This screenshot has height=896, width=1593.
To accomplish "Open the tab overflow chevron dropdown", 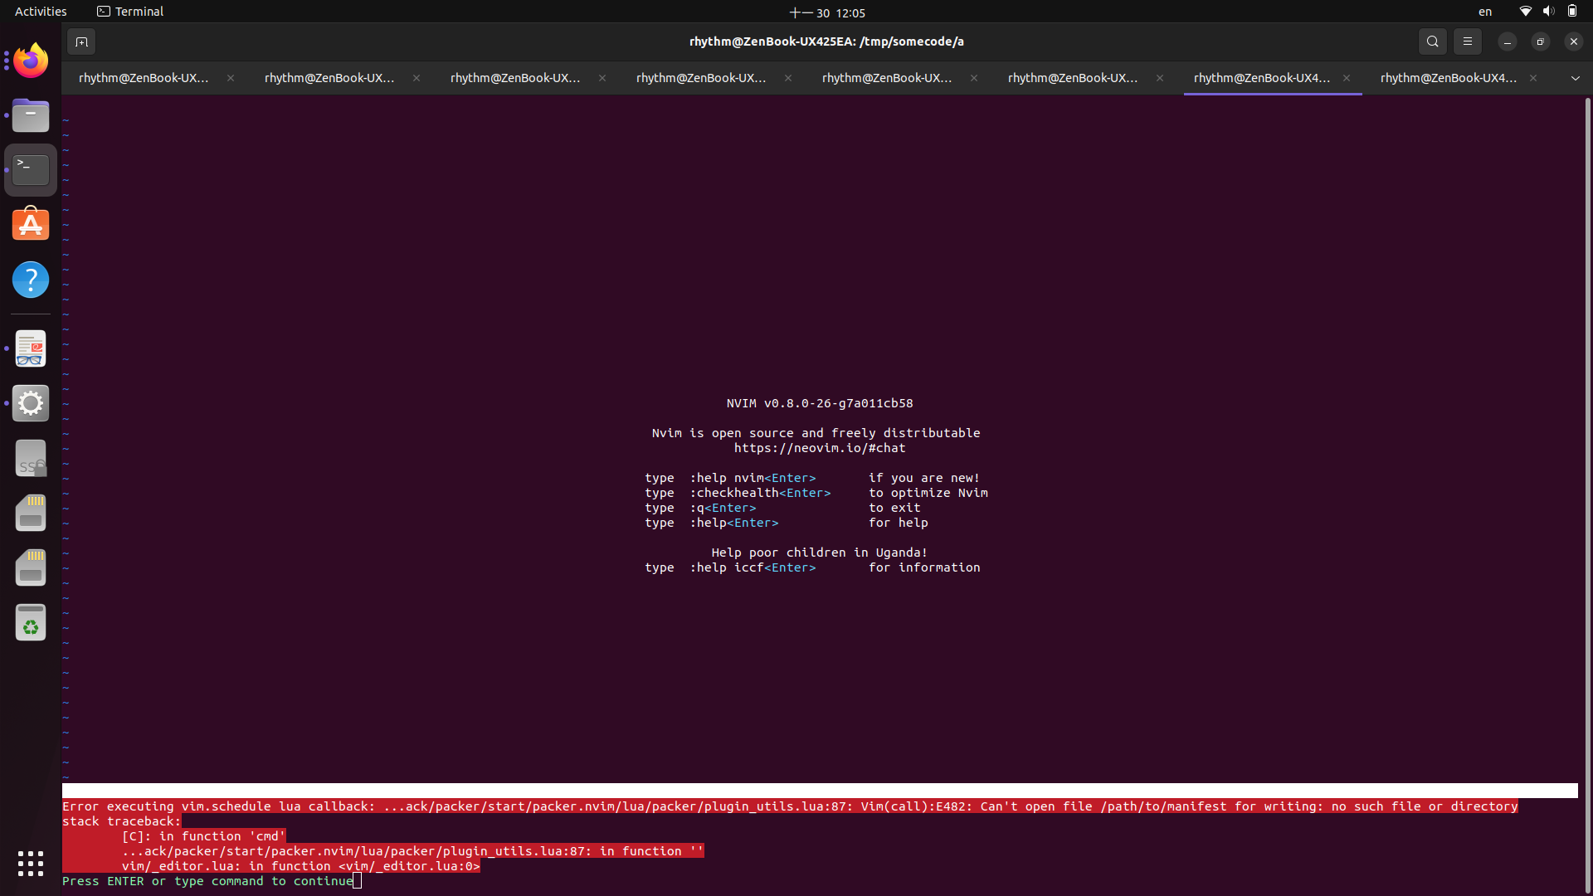I will coord(1575,77).
